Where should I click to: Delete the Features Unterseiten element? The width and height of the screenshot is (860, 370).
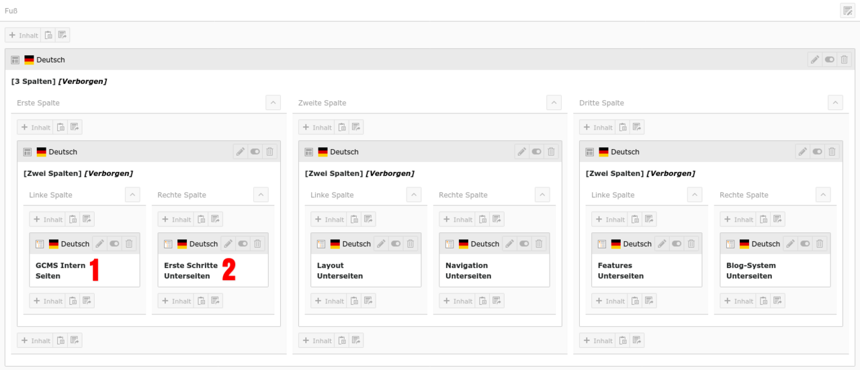click(691, 244)
